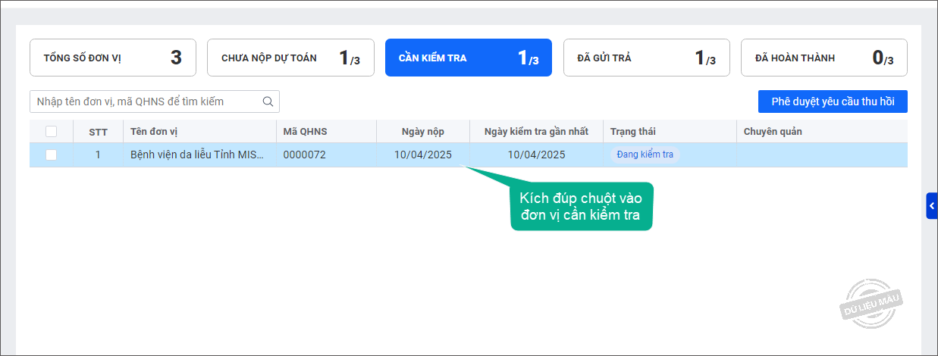Image resolution: width=938 pixels, height=356 pixels.
Task: Tick the select-all checkbox in table header
Action: click(x=52, y=132)
